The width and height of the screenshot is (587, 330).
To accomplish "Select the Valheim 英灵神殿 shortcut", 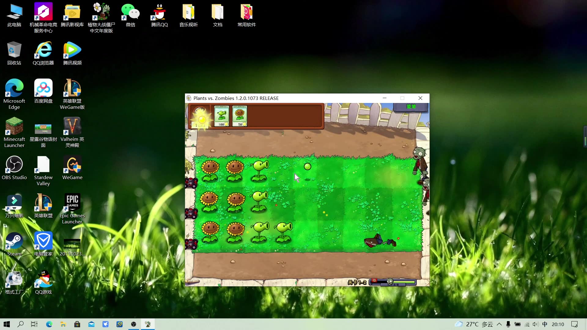I will point(72,133).
